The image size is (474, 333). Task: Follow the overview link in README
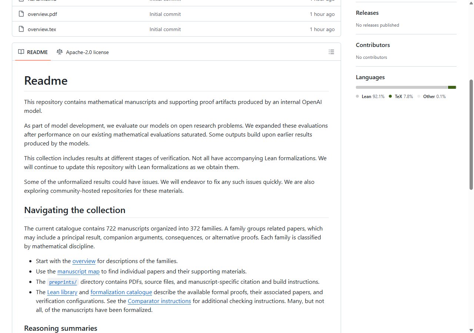(84, 261)
